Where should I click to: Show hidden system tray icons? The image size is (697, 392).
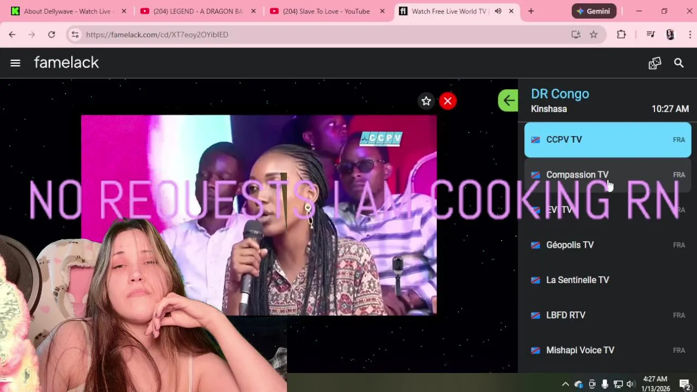click(565, 384)
